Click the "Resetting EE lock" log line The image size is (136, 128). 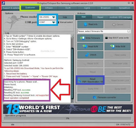[16, 93]
